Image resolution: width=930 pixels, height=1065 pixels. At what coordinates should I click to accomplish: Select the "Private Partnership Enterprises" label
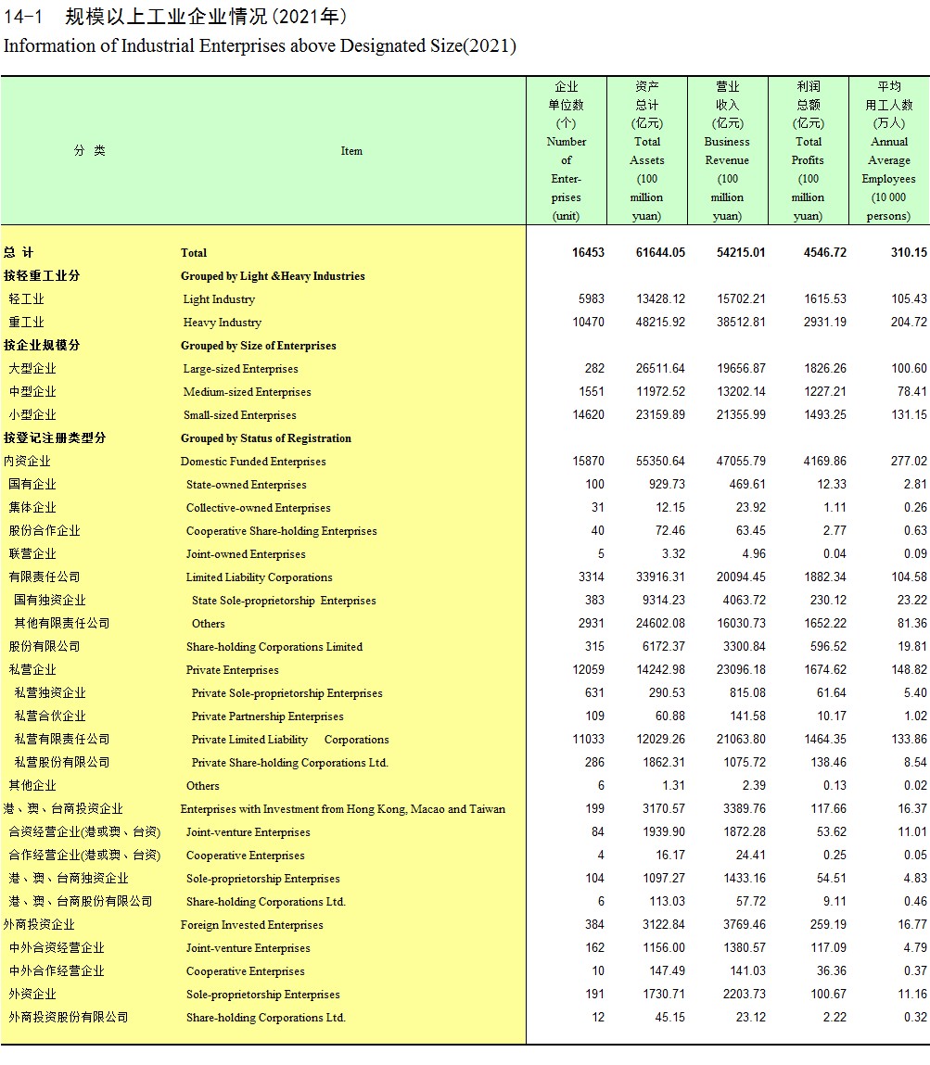(268, 716)
